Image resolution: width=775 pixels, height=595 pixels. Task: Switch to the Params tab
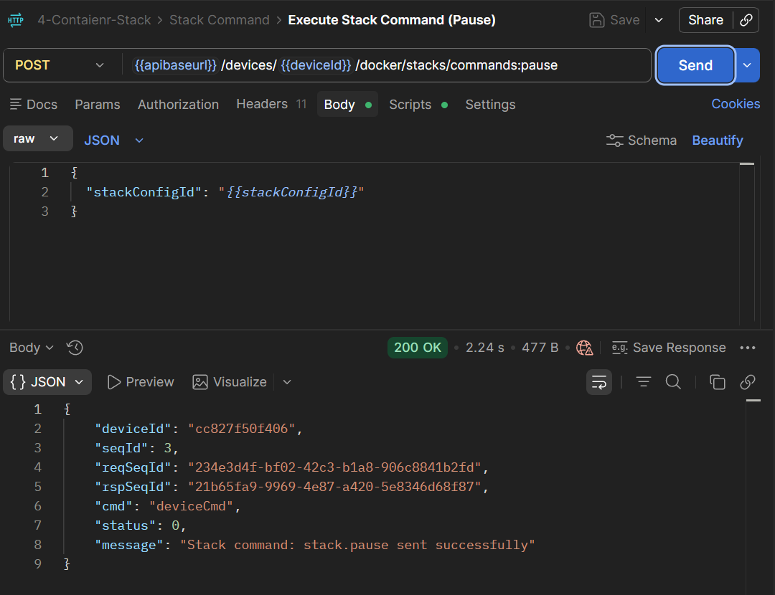coord(98,104)
